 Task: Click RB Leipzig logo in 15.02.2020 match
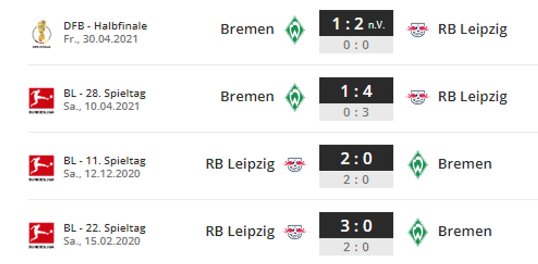[295, 231]
